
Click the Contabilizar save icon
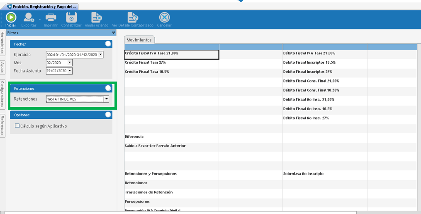[x=71, y=17]
